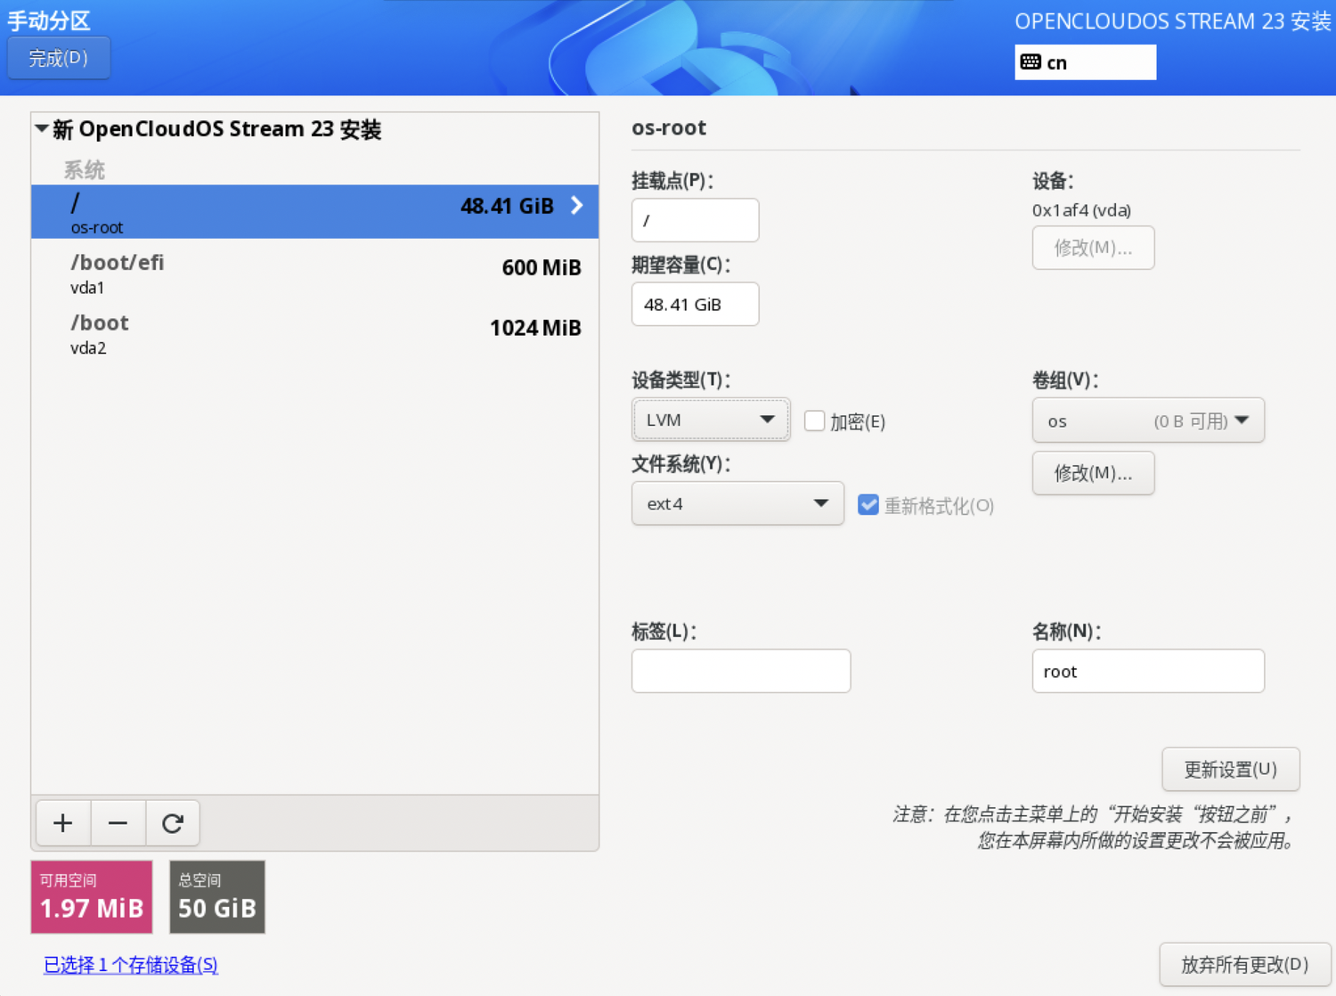The height and width of the screenshot is (996, 1336).
Task: Click the 期望容量 capacity input field
Action: point(696,304)
